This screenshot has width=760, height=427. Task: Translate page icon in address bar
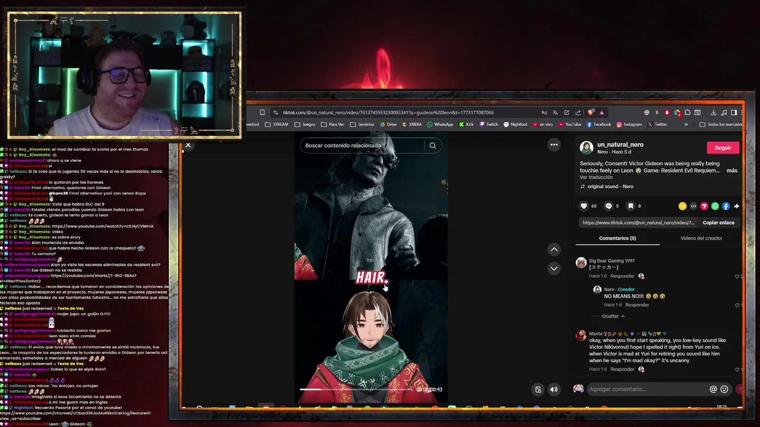[x=555, y=113]
